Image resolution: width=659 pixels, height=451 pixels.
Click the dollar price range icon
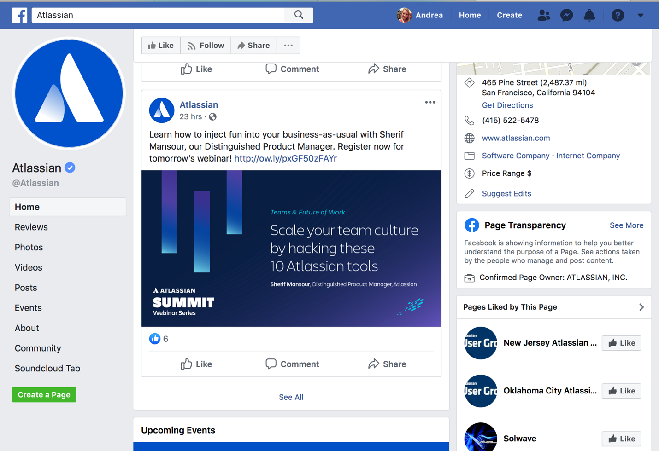pos(469,173)
